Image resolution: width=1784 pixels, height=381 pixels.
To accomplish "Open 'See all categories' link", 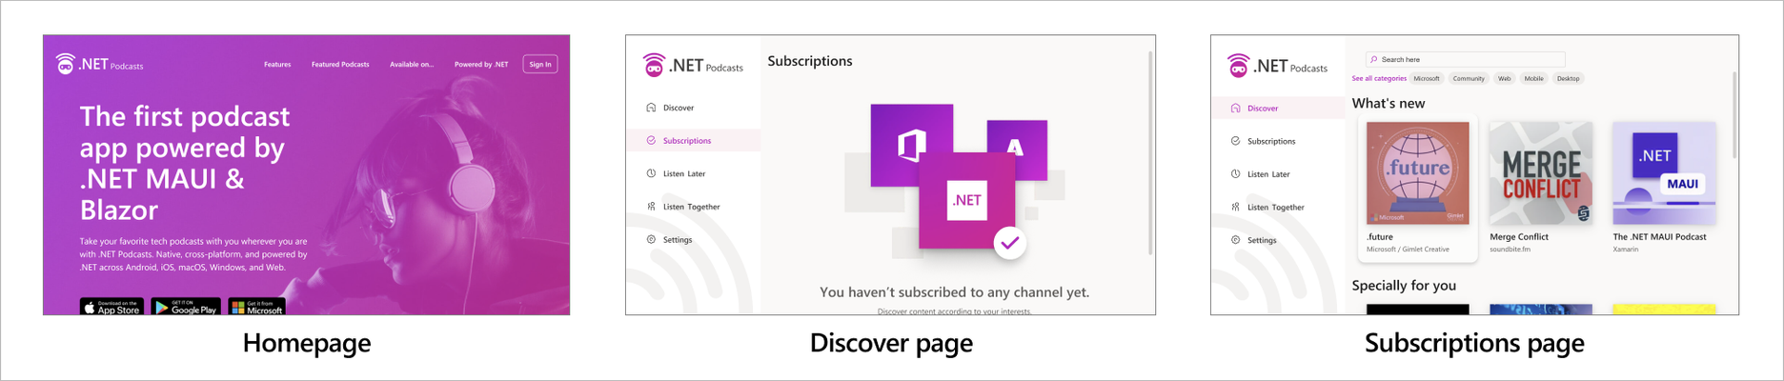I will pyautogui.click(x=1378, y=78).
